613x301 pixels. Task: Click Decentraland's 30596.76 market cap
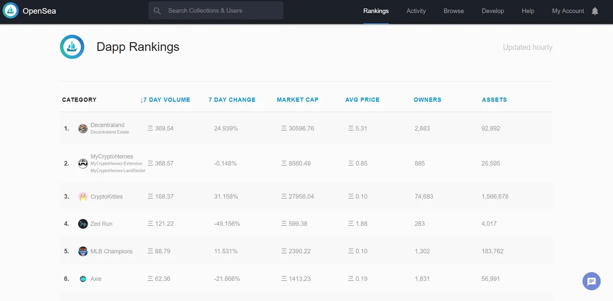click(297, 128)
